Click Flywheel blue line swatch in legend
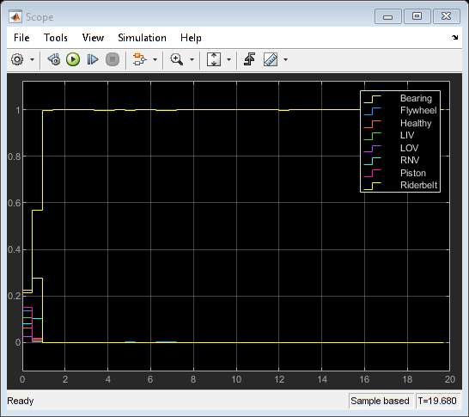The image size is (469, 417). (372, 111)
